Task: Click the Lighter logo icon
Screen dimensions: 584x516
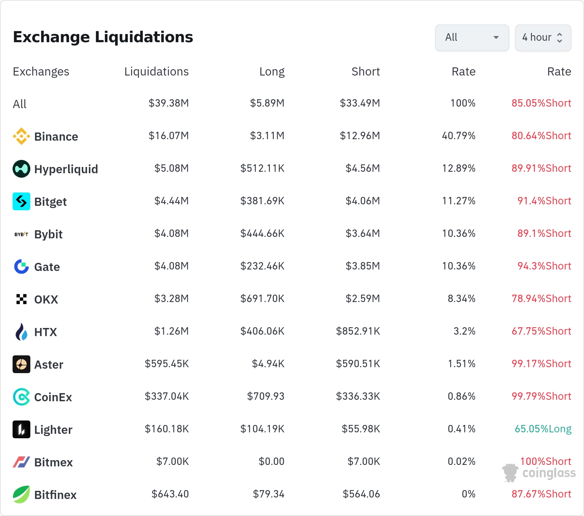Action: (x=21, y=429)
